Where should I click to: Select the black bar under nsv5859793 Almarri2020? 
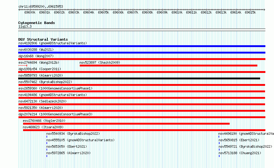(139, 78)
